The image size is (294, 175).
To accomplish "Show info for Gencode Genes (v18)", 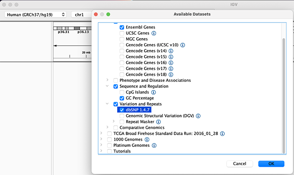I will [x=171, y=75].
